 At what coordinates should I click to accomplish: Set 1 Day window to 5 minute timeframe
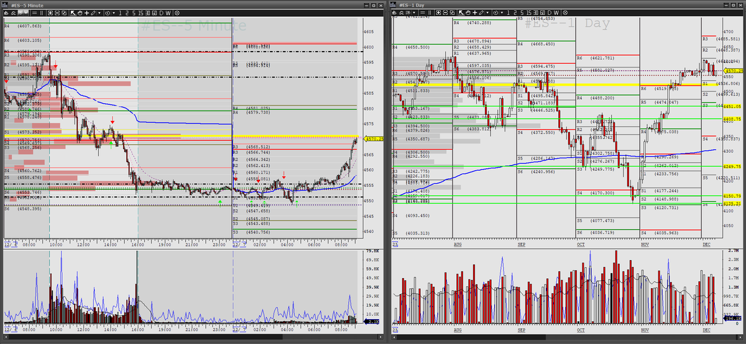pos(522,13)
